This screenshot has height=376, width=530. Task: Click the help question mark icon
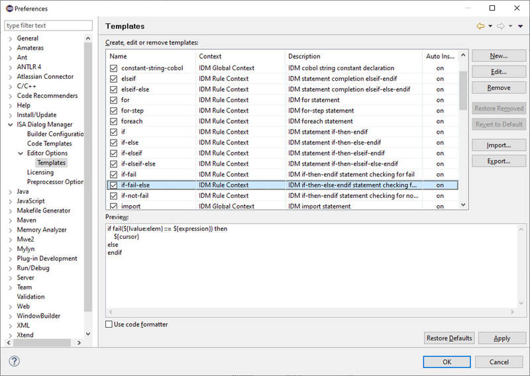click(15, 361)
